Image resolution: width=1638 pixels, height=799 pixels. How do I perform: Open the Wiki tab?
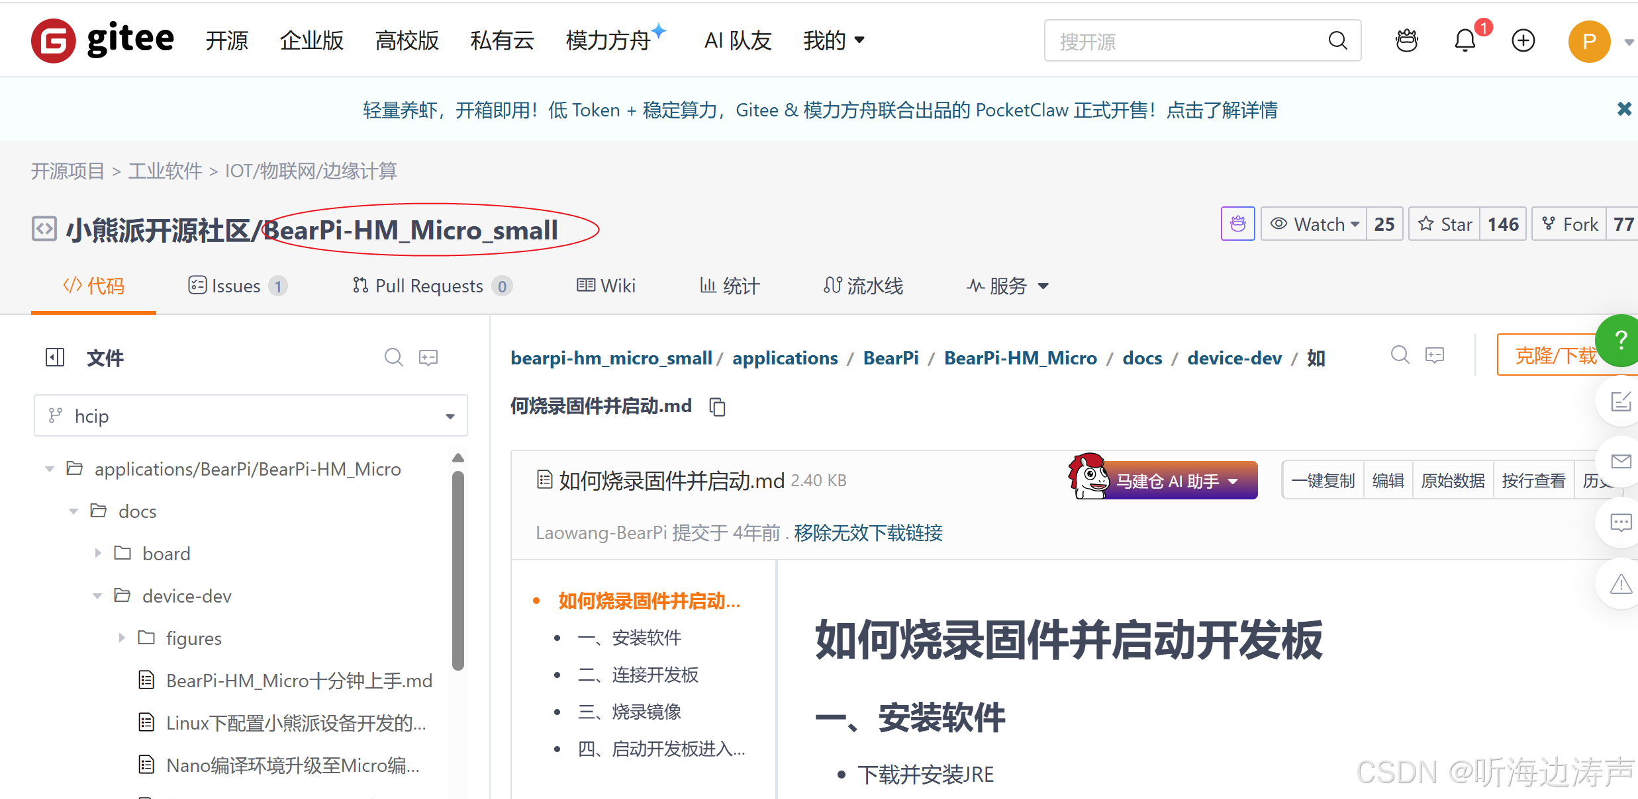coord(606,286)
